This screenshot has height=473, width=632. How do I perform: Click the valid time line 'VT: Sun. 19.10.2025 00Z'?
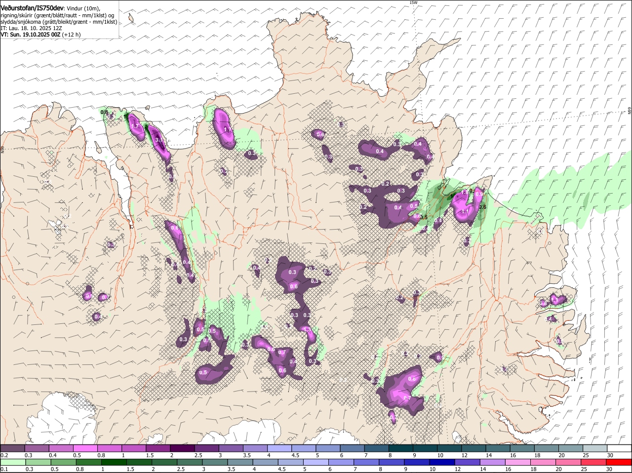(x=30, y=35)
